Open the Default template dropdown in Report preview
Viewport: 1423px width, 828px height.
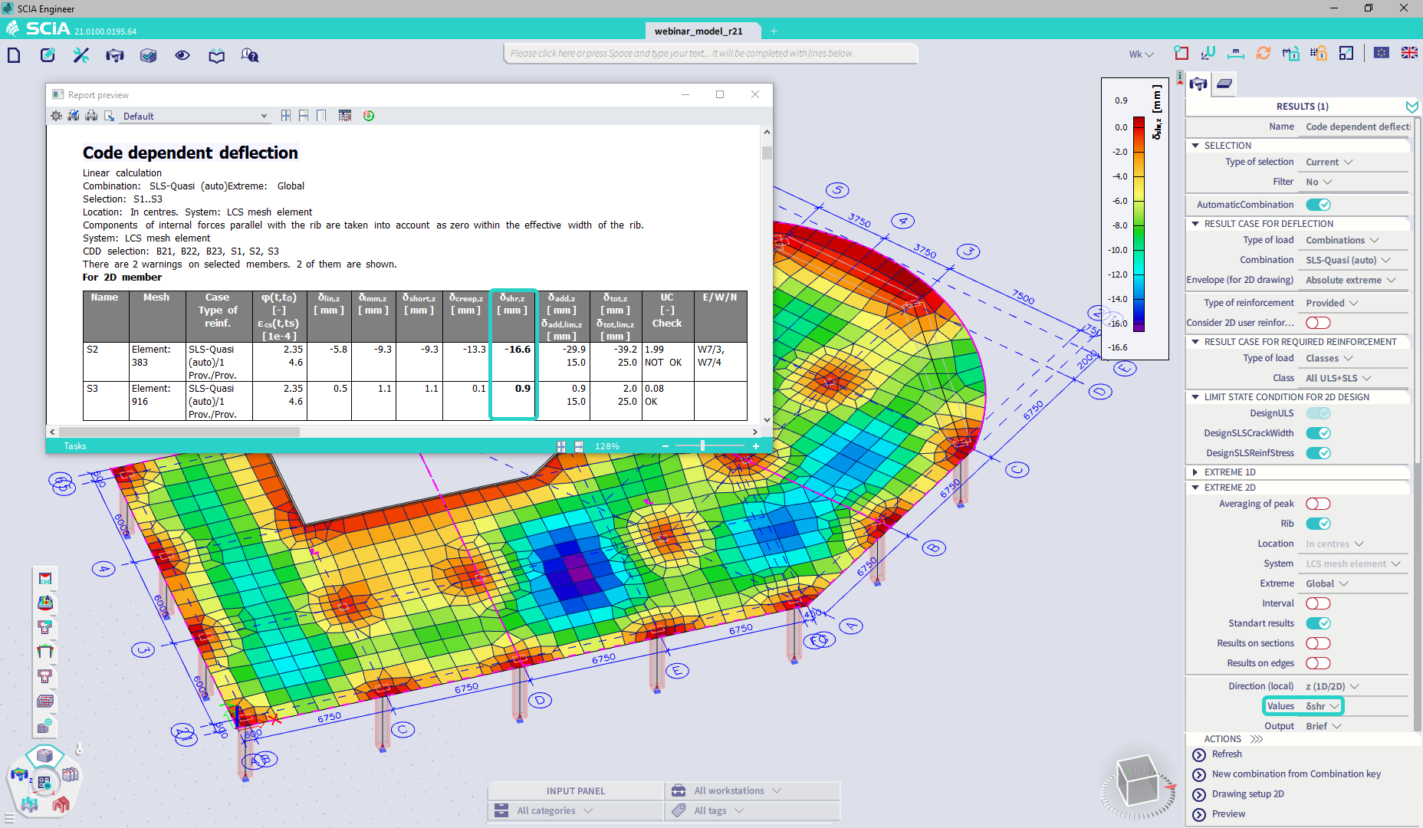[x=265, y=116]
